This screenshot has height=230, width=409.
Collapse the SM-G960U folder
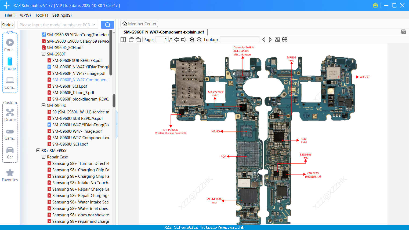(43, 105)
